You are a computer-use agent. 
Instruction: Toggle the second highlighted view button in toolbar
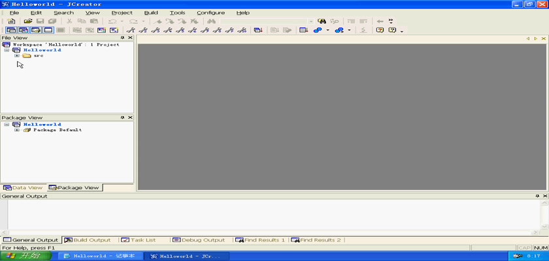[24, 31]
